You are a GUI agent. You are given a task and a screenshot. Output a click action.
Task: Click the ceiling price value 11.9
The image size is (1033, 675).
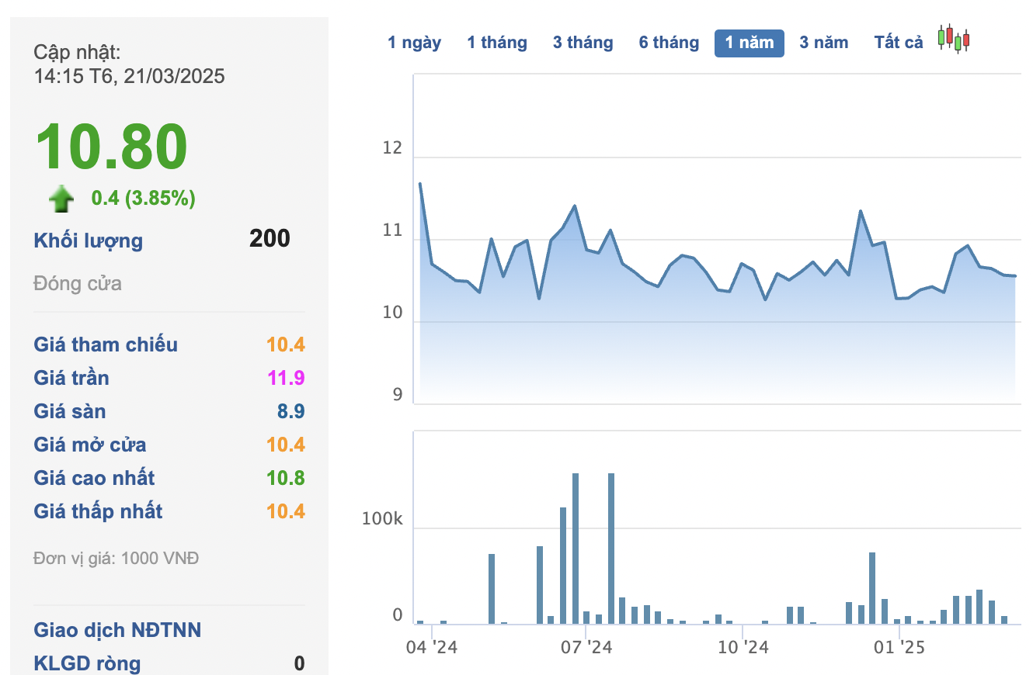(x=286, y=378)
